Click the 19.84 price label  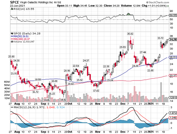click(x=110, y=80)
